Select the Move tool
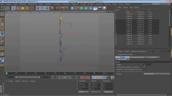 (x=18, y=8)
